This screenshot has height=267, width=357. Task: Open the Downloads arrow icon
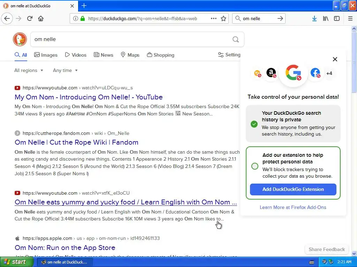(x=314, y=18)
